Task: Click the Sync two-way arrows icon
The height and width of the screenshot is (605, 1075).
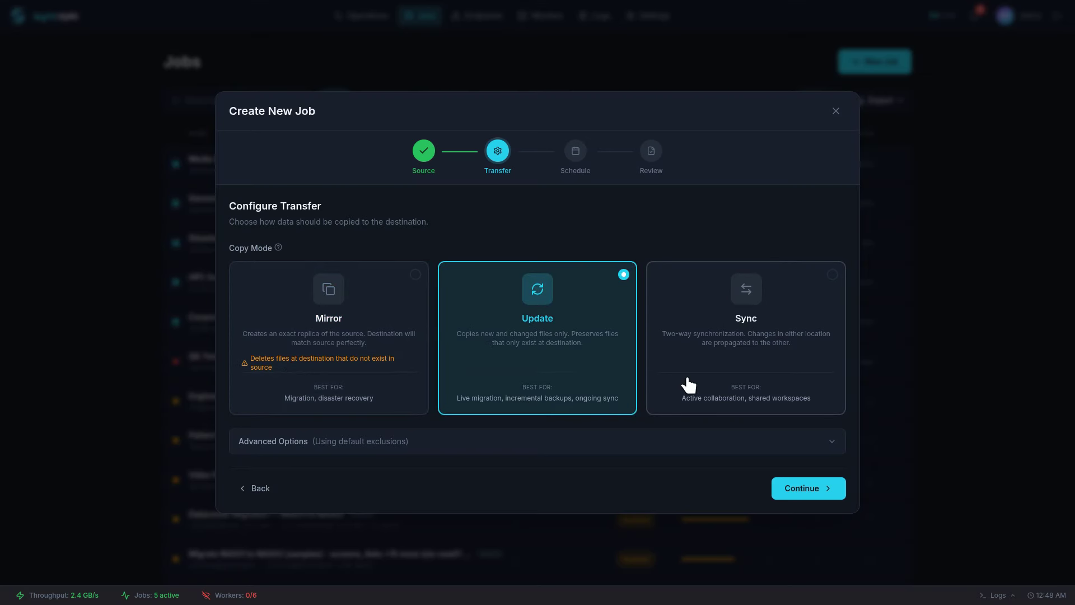Action: click(x=746, y=289)
